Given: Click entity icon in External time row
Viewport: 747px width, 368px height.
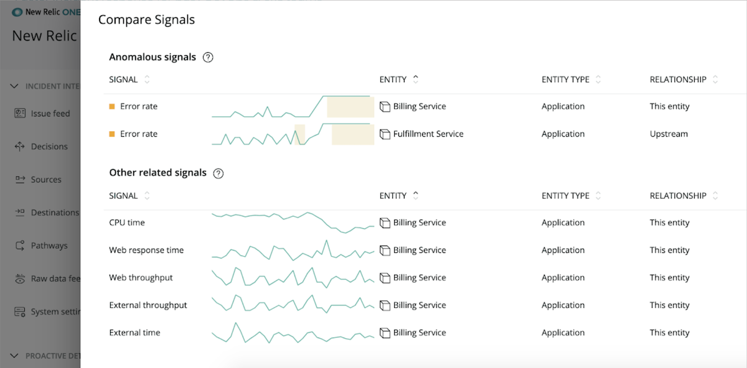Looking at the screenshot, I should (x=385, y=333).
